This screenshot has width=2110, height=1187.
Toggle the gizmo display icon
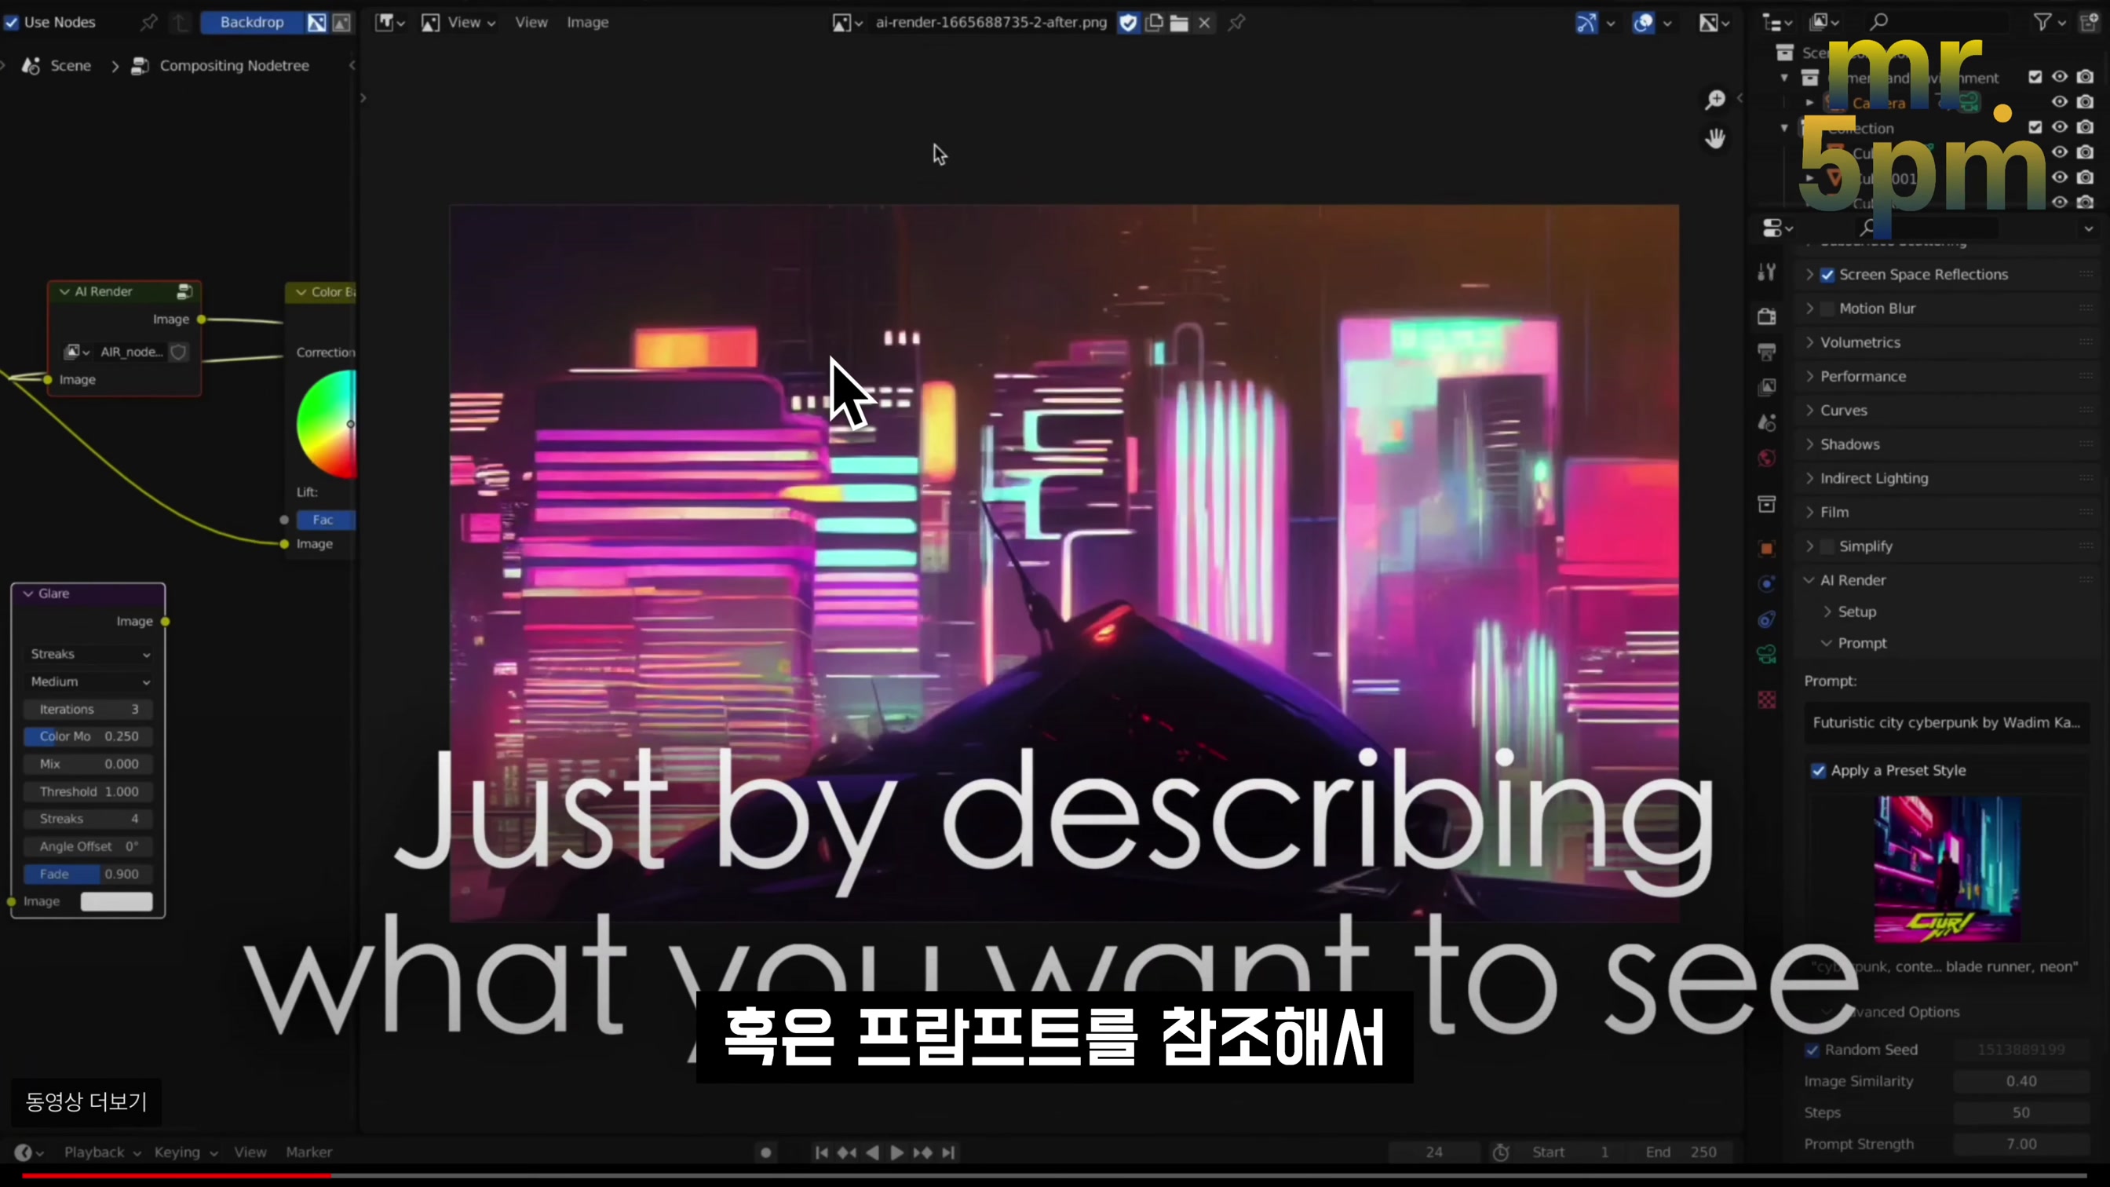click(x=1586, y=23)
